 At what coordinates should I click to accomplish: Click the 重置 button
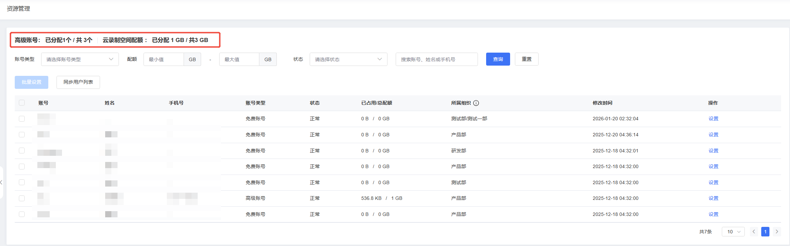click(527, 59)
